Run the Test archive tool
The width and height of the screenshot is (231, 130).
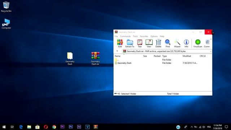click(140, 43)
